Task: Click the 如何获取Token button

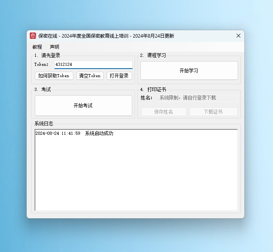Action: 54,76
